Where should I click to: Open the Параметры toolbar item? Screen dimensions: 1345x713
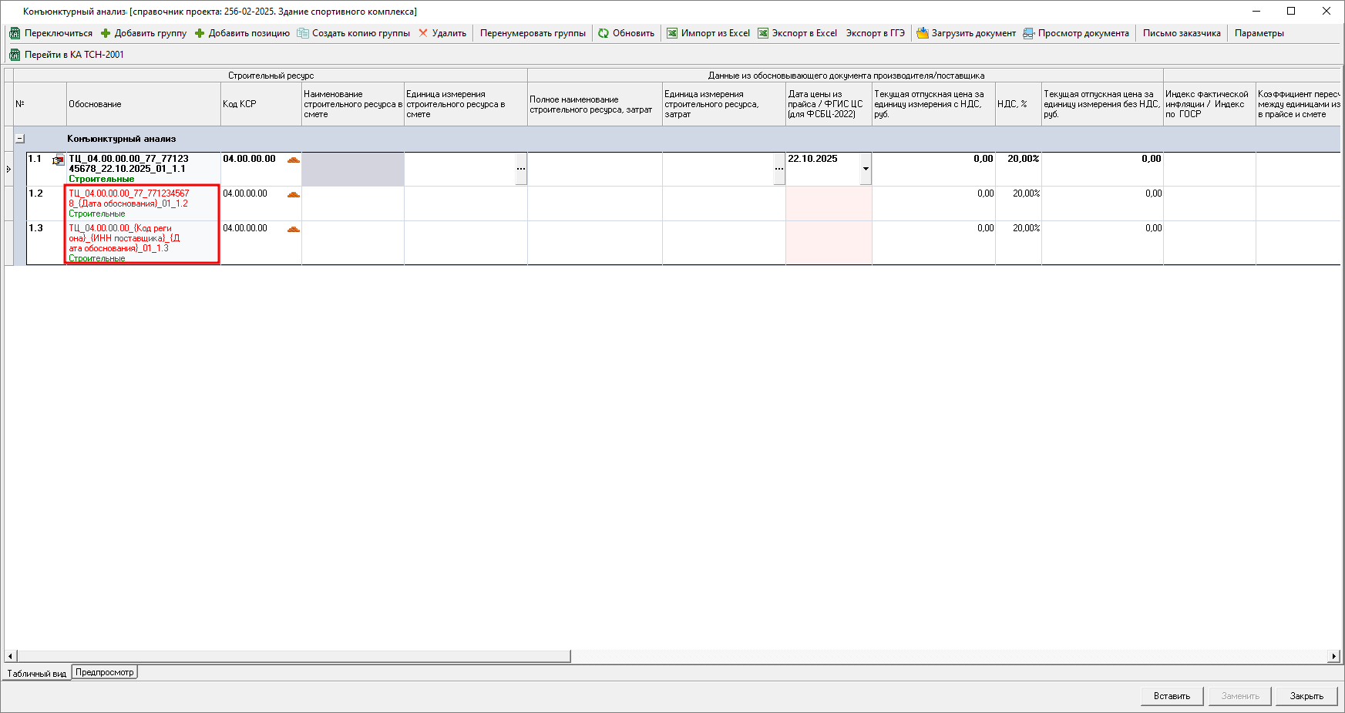coord(1259,33)
